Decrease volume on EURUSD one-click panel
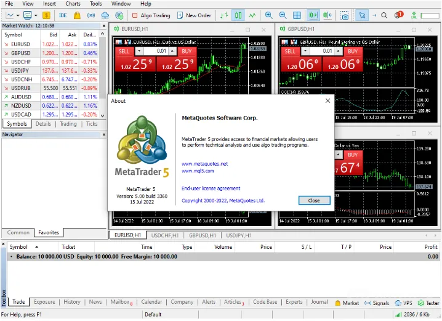The width and height of the screenshot is (442, 321). [x=139, y=51]
